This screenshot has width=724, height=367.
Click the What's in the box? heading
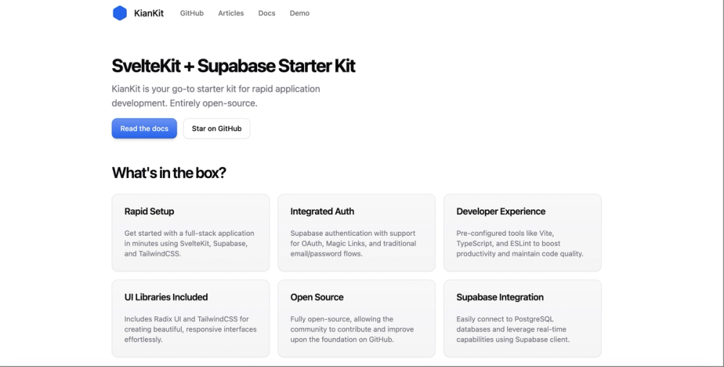169,173
